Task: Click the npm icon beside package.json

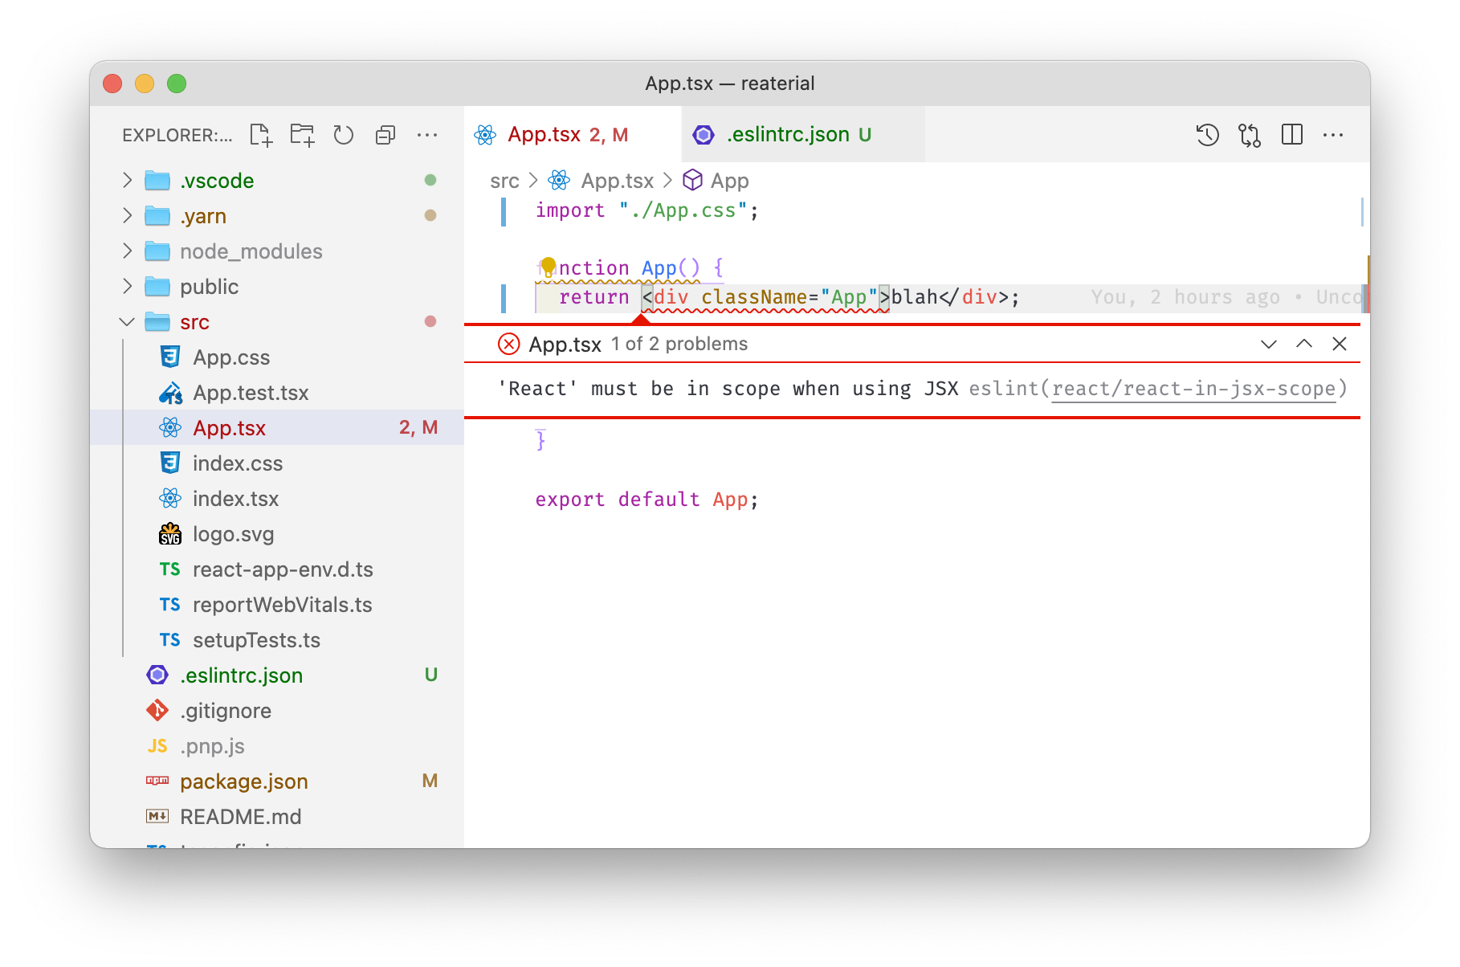Action: [157, 781]
